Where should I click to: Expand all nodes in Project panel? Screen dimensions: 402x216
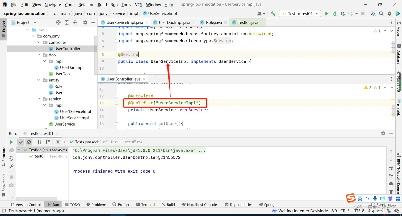(67, 23)
